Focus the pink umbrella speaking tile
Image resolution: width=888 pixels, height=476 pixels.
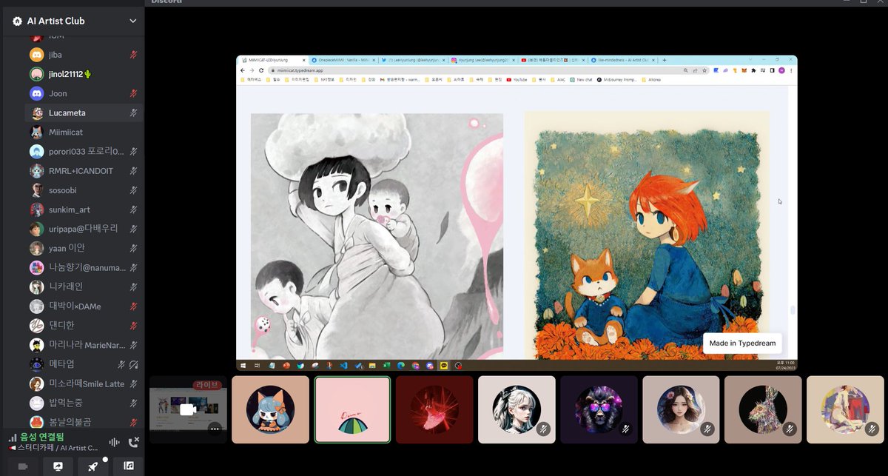(352, 409)
